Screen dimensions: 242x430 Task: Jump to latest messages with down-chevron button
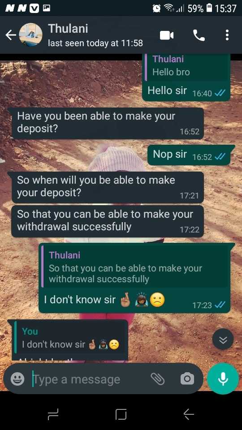223,340
